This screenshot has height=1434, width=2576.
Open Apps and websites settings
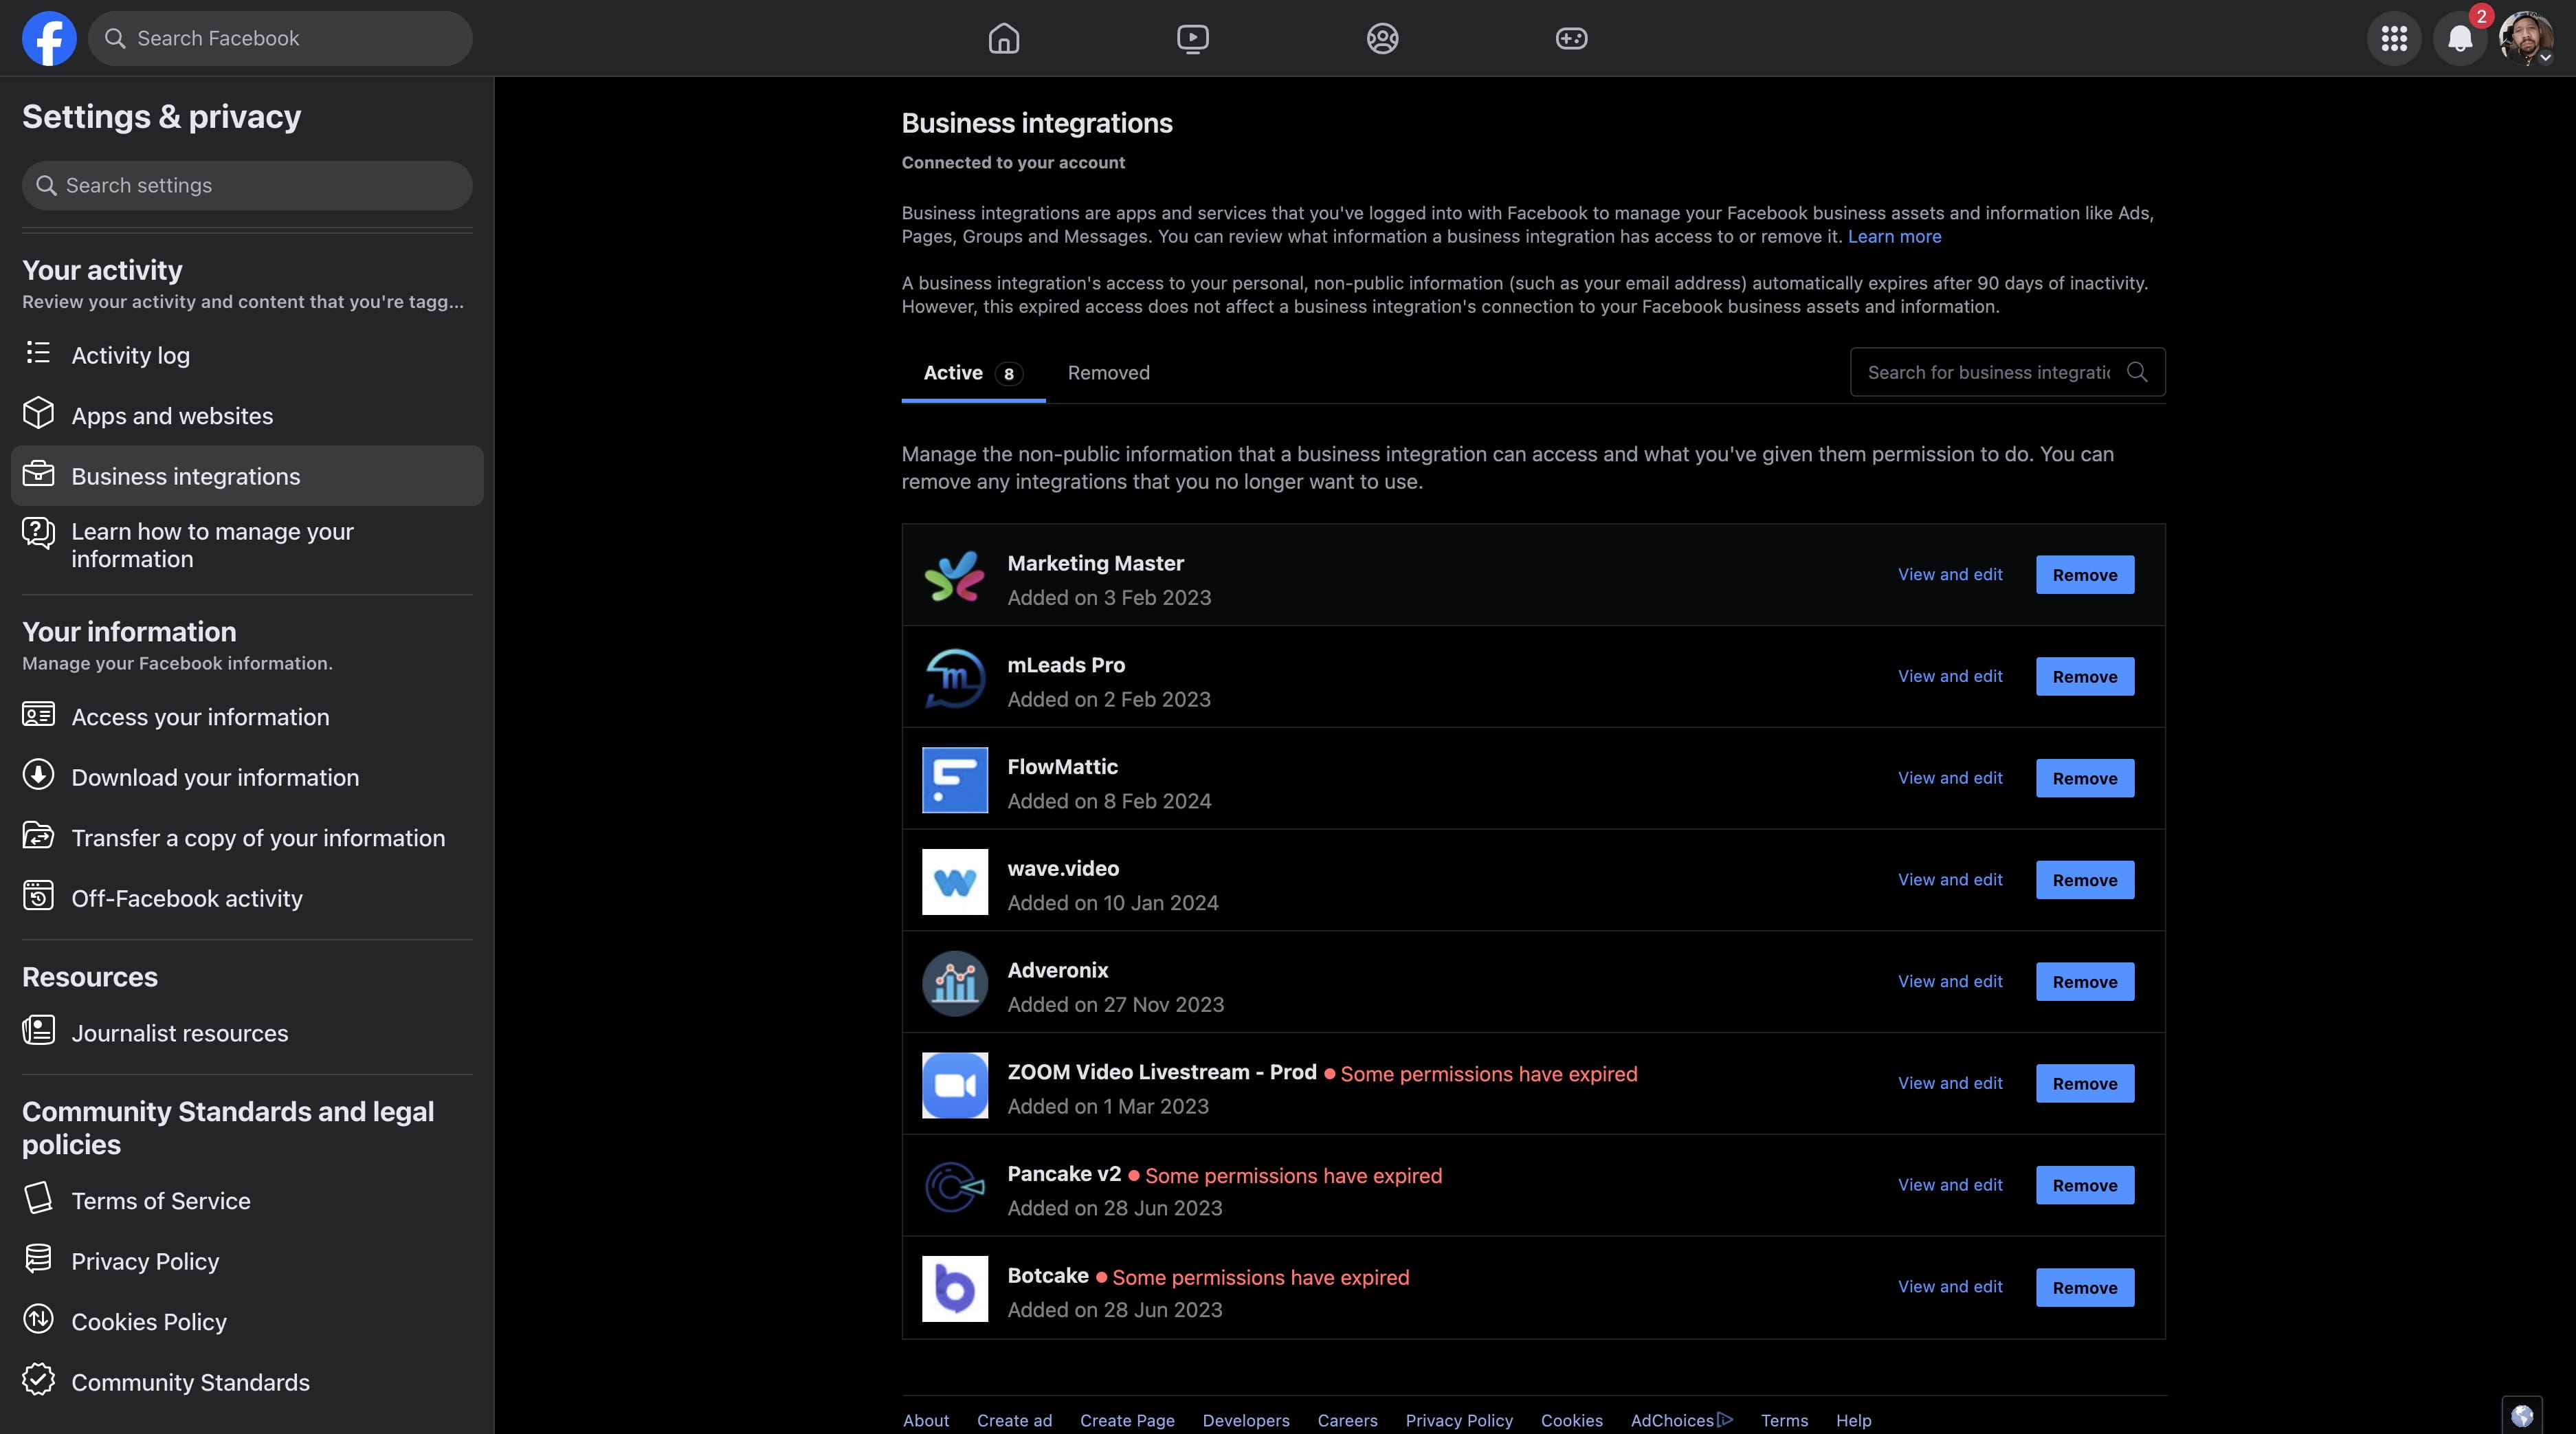coord(247,415)
